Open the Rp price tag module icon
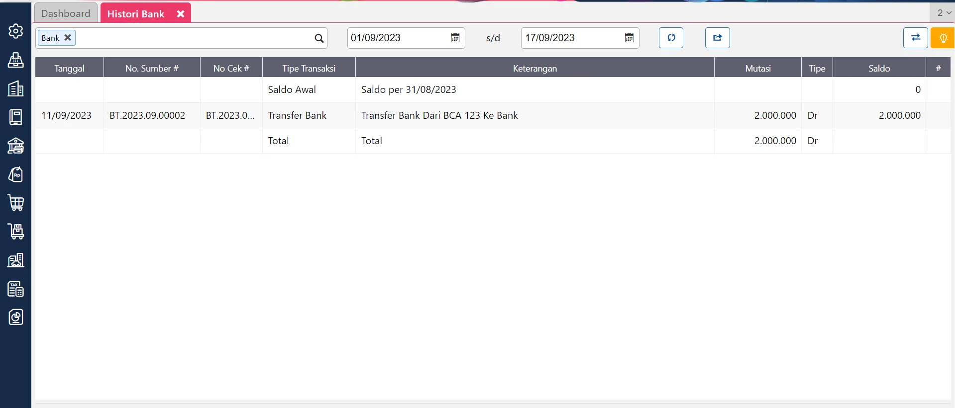 pyautogui.click(x=15, y=174)
